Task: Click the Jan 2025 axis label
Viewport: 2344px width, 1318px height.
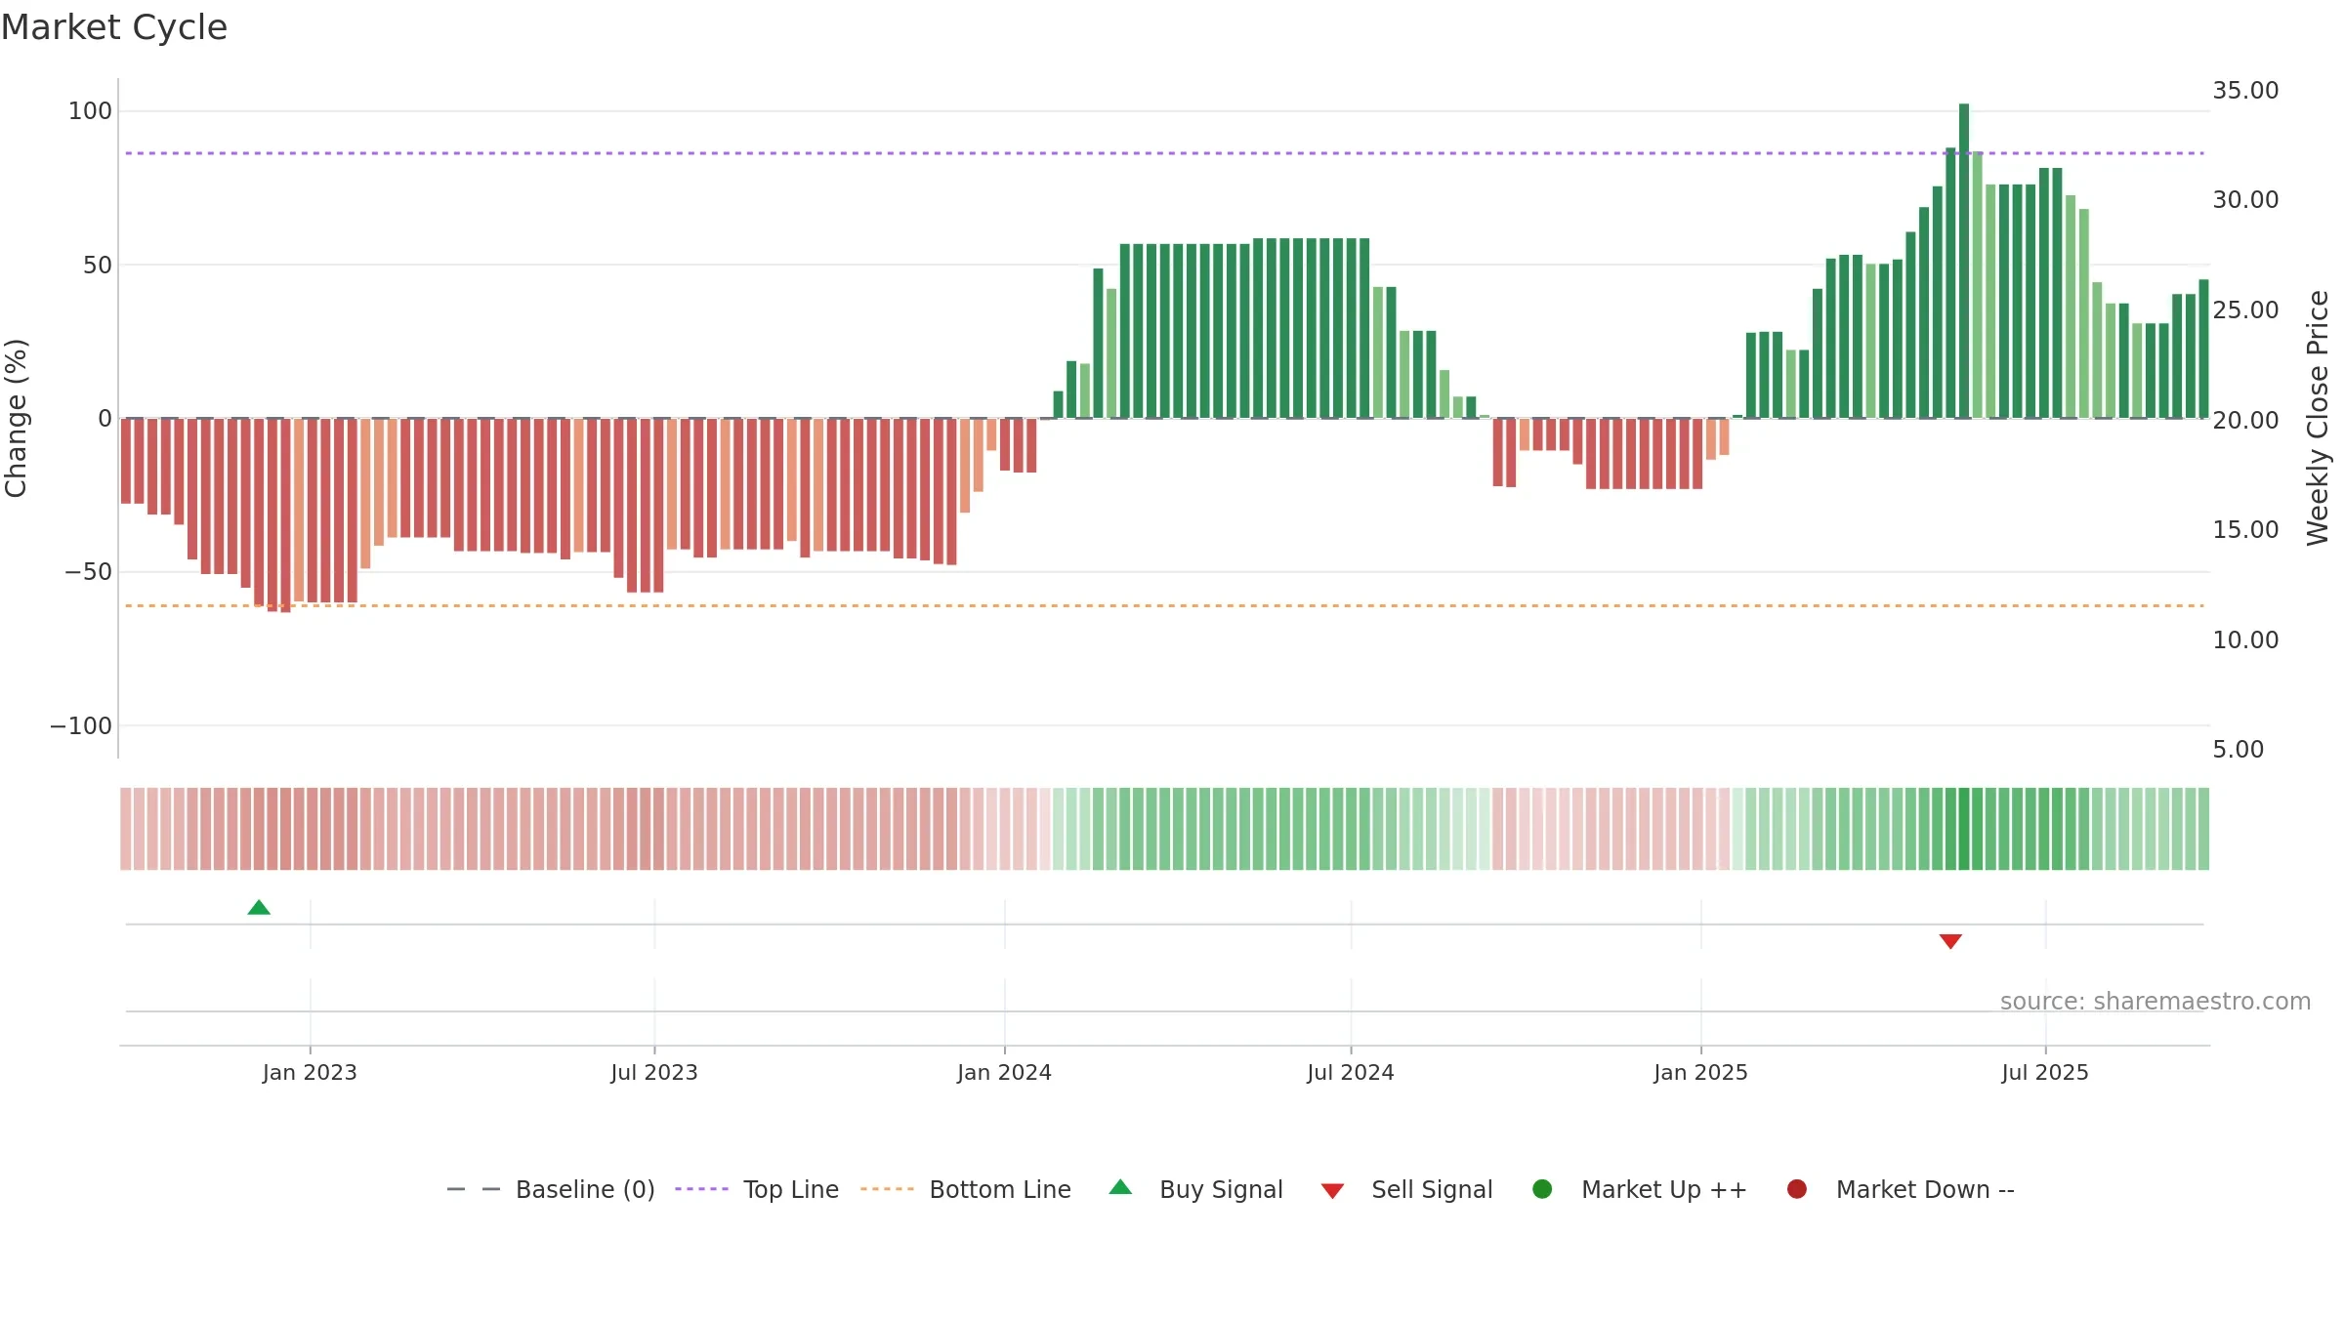Action: pos(1700,1072)
